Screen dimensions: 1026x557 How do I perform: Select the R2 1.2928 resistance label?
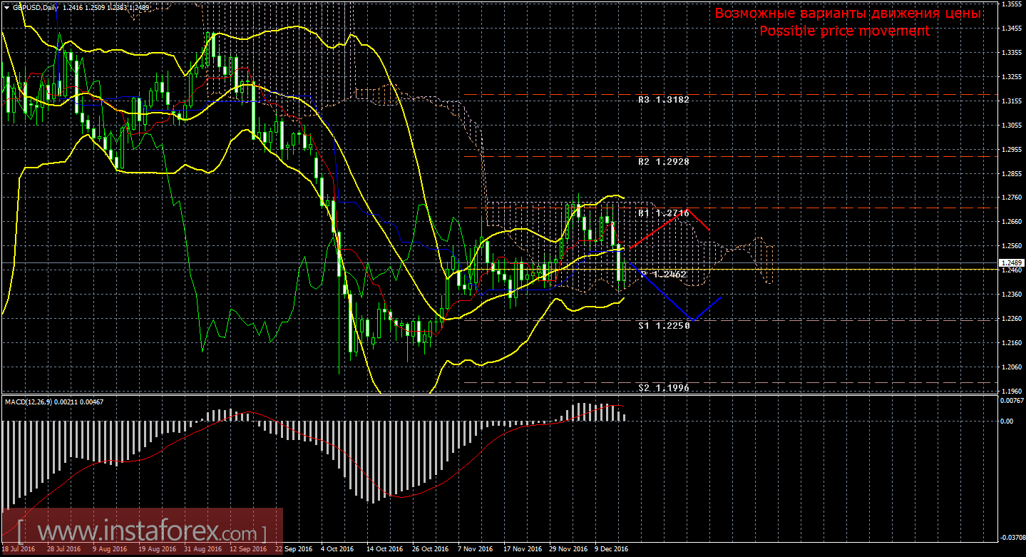coord(664,162)
